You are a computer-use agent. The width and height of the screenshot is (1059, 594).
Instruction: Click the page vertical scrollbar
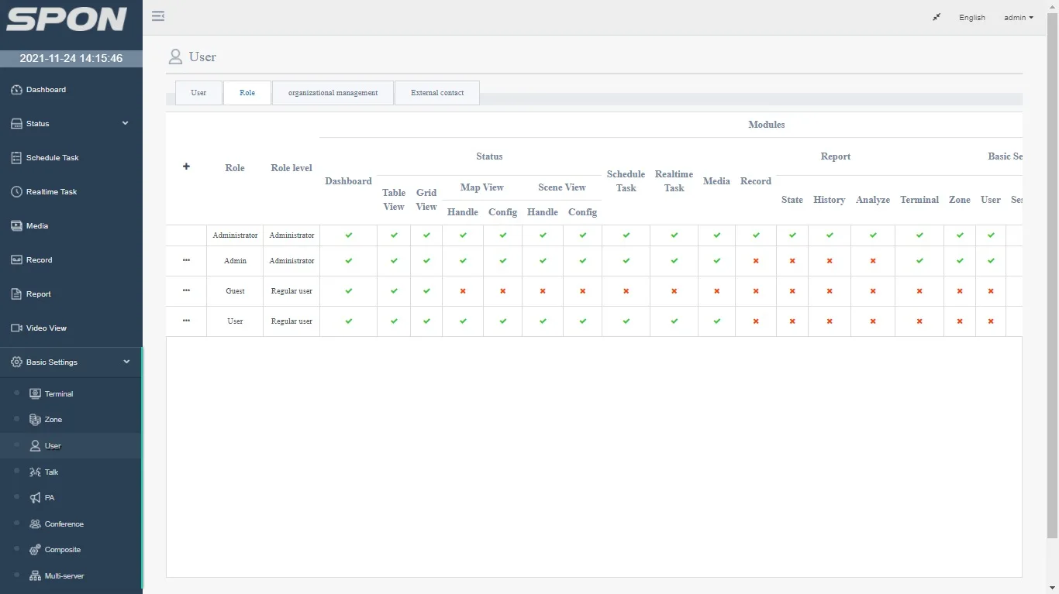[1052, 271]
